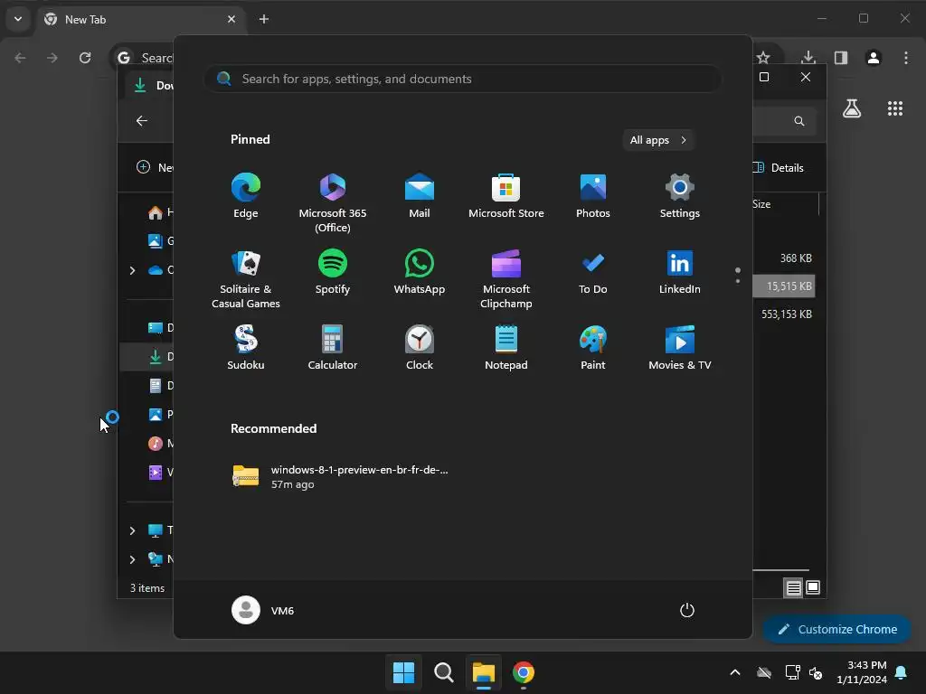Open the Mail app

[x=420, y=196]
